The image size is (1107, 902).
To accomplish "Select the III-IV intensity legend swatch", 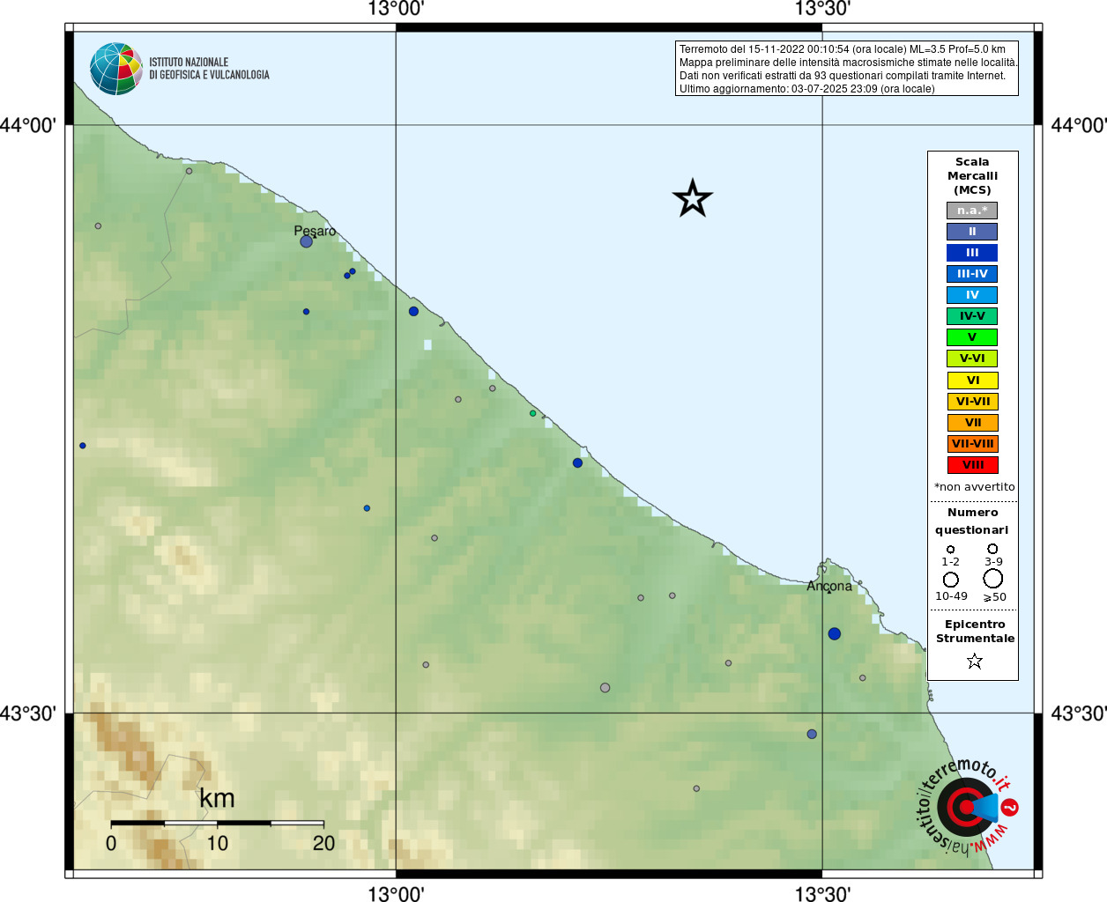I will (x=972, y=274).
